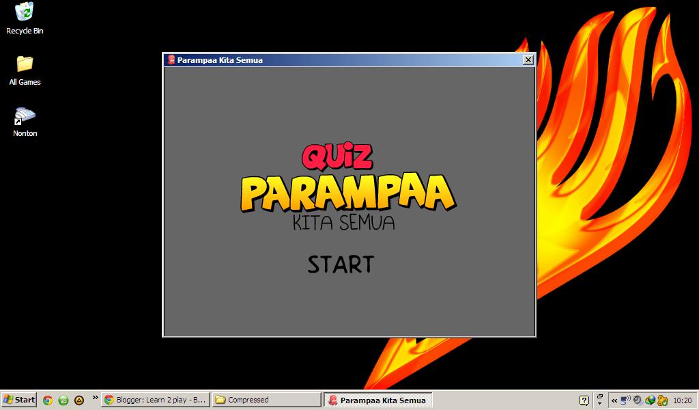Click the volume speaker icon in the tray
This screenshot has height=410, width=699.
click(x=636, y=400)
